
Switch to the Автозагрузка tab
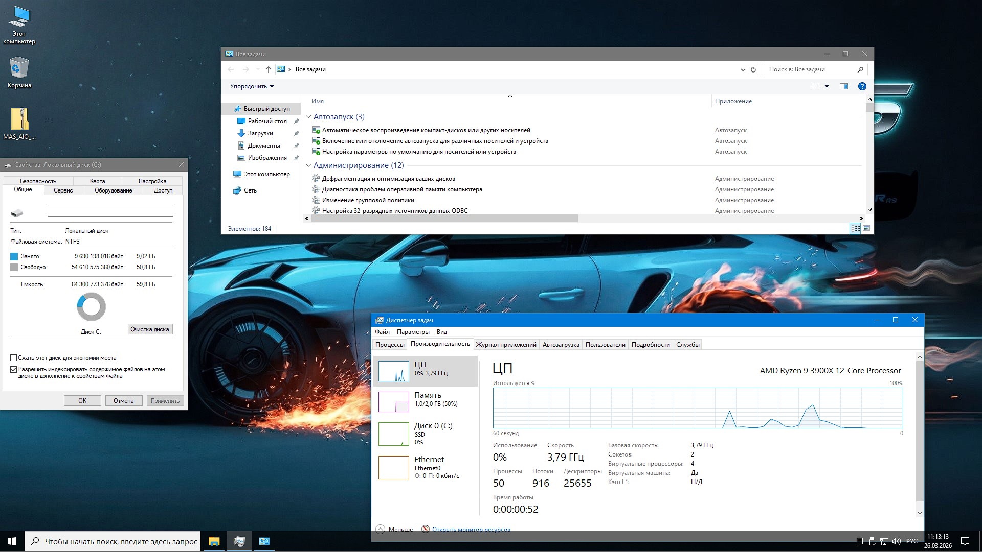(561, 344)
